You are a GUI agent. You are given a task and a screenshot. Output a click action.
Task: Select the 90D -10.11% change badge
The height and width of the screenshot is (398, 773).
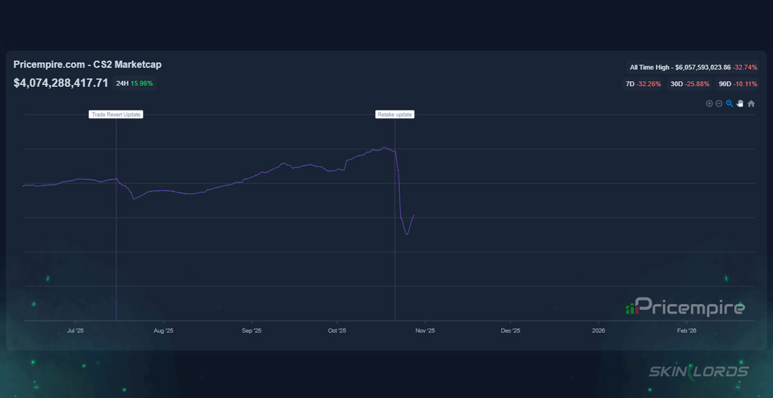(x=738, y=84)
